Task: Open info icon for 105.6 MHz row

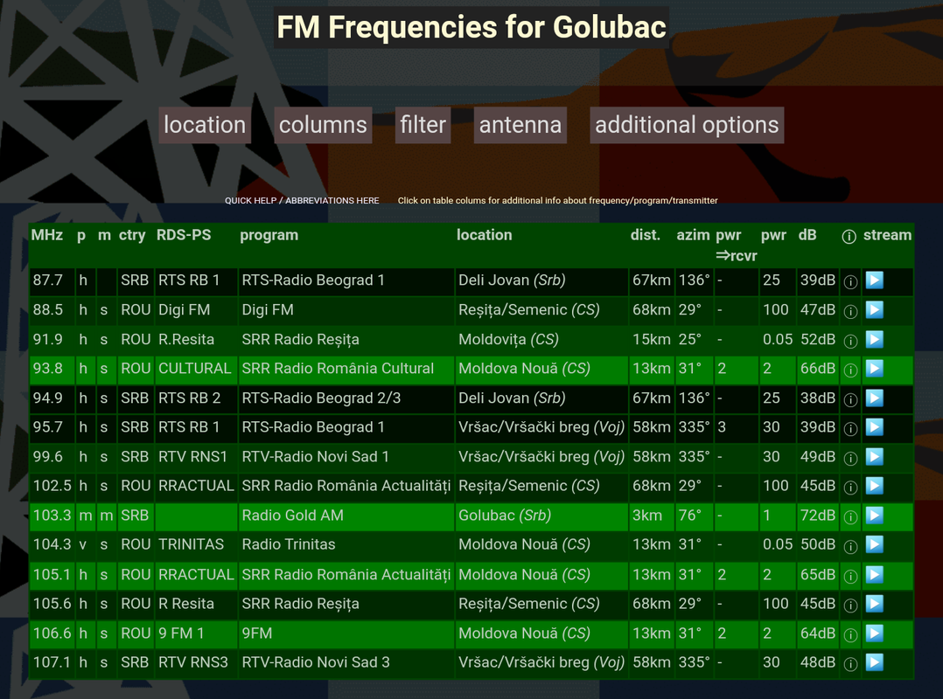Action: click(850, 605)
